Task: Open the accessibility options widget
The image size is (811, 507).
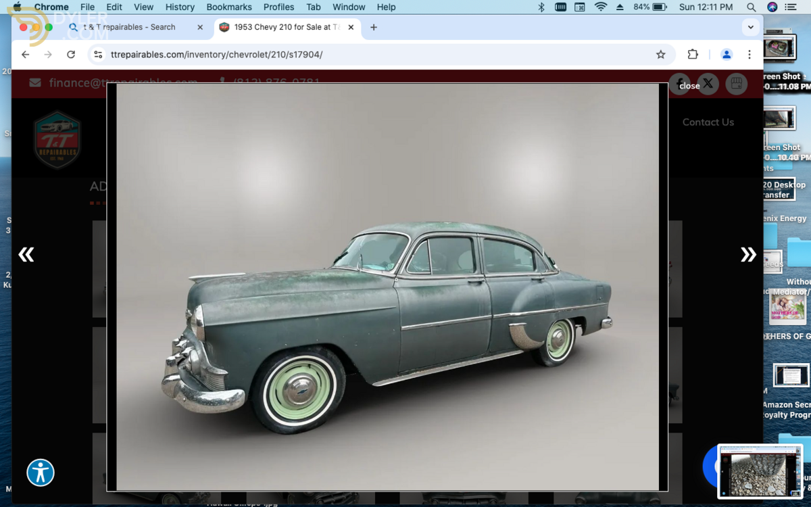Action: [x=41, y=473]
